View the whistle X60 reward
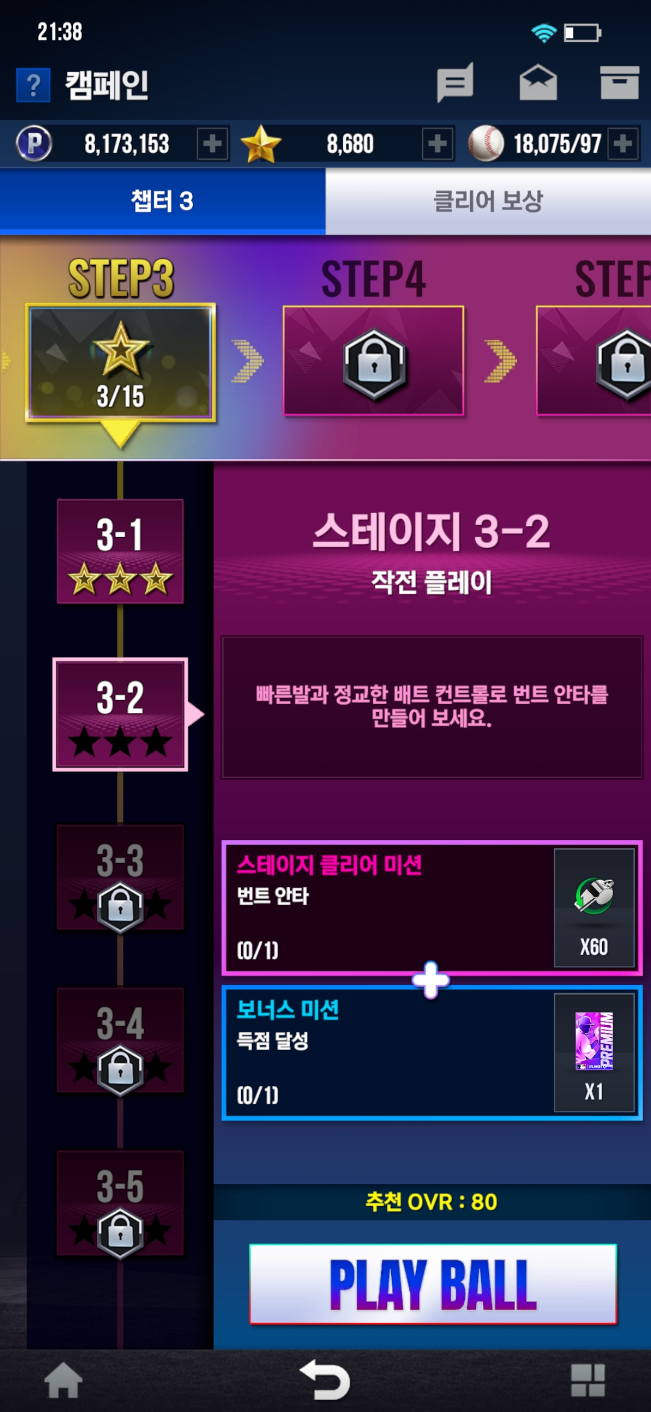Screen dimensions: 651x1412 point(594,908)
